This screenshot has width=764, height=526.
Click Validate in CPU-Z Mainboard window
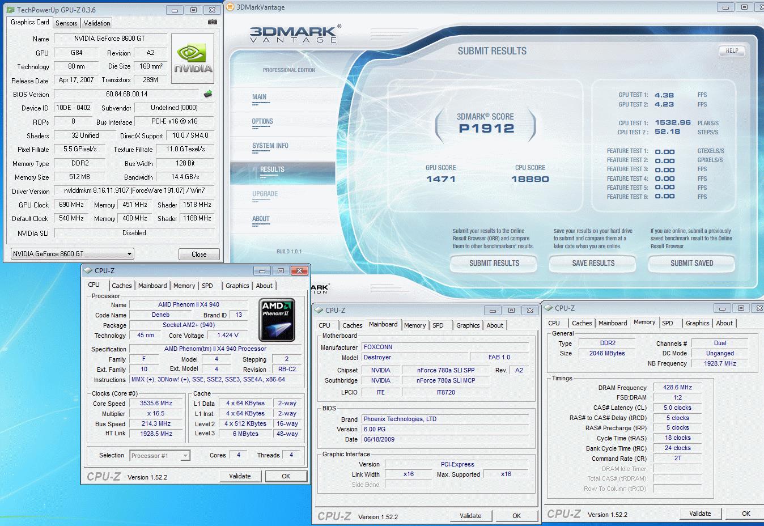(x=470, y=516)
